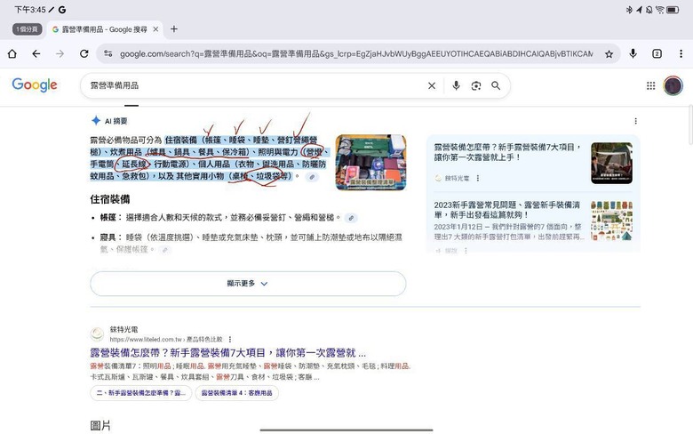Open the 1個分頁 tab group chip

pos(28,29)
